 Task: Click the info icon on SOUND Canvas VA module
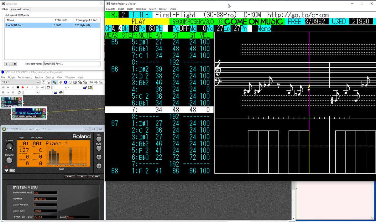(33, 110)
